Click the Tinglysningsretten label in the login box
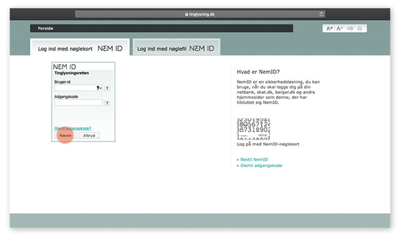Screen dimensions: 400x236 (72, 73)
